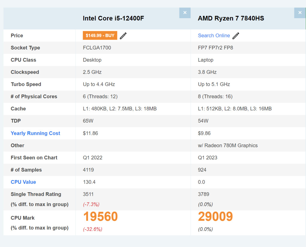Select the (-7.3%) difference text
The height and width of the screenshot is (247, 306).
coord(91,205)
